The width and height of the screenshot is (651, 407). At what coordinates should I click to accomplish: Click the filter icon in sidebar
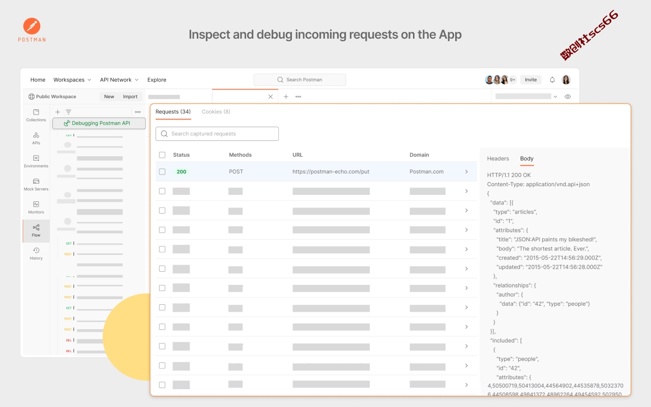69,112
